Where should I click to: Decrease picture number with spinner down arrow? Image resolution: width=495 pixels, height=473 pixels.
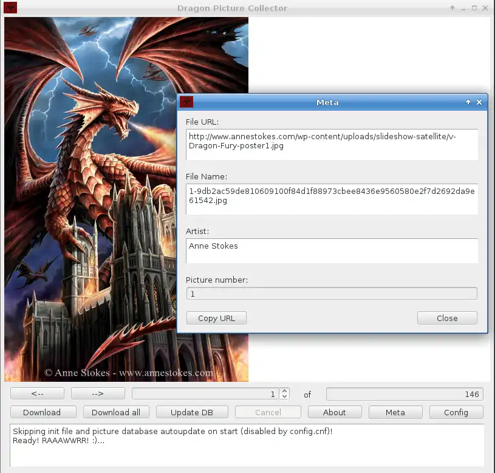tap(284, 396)
